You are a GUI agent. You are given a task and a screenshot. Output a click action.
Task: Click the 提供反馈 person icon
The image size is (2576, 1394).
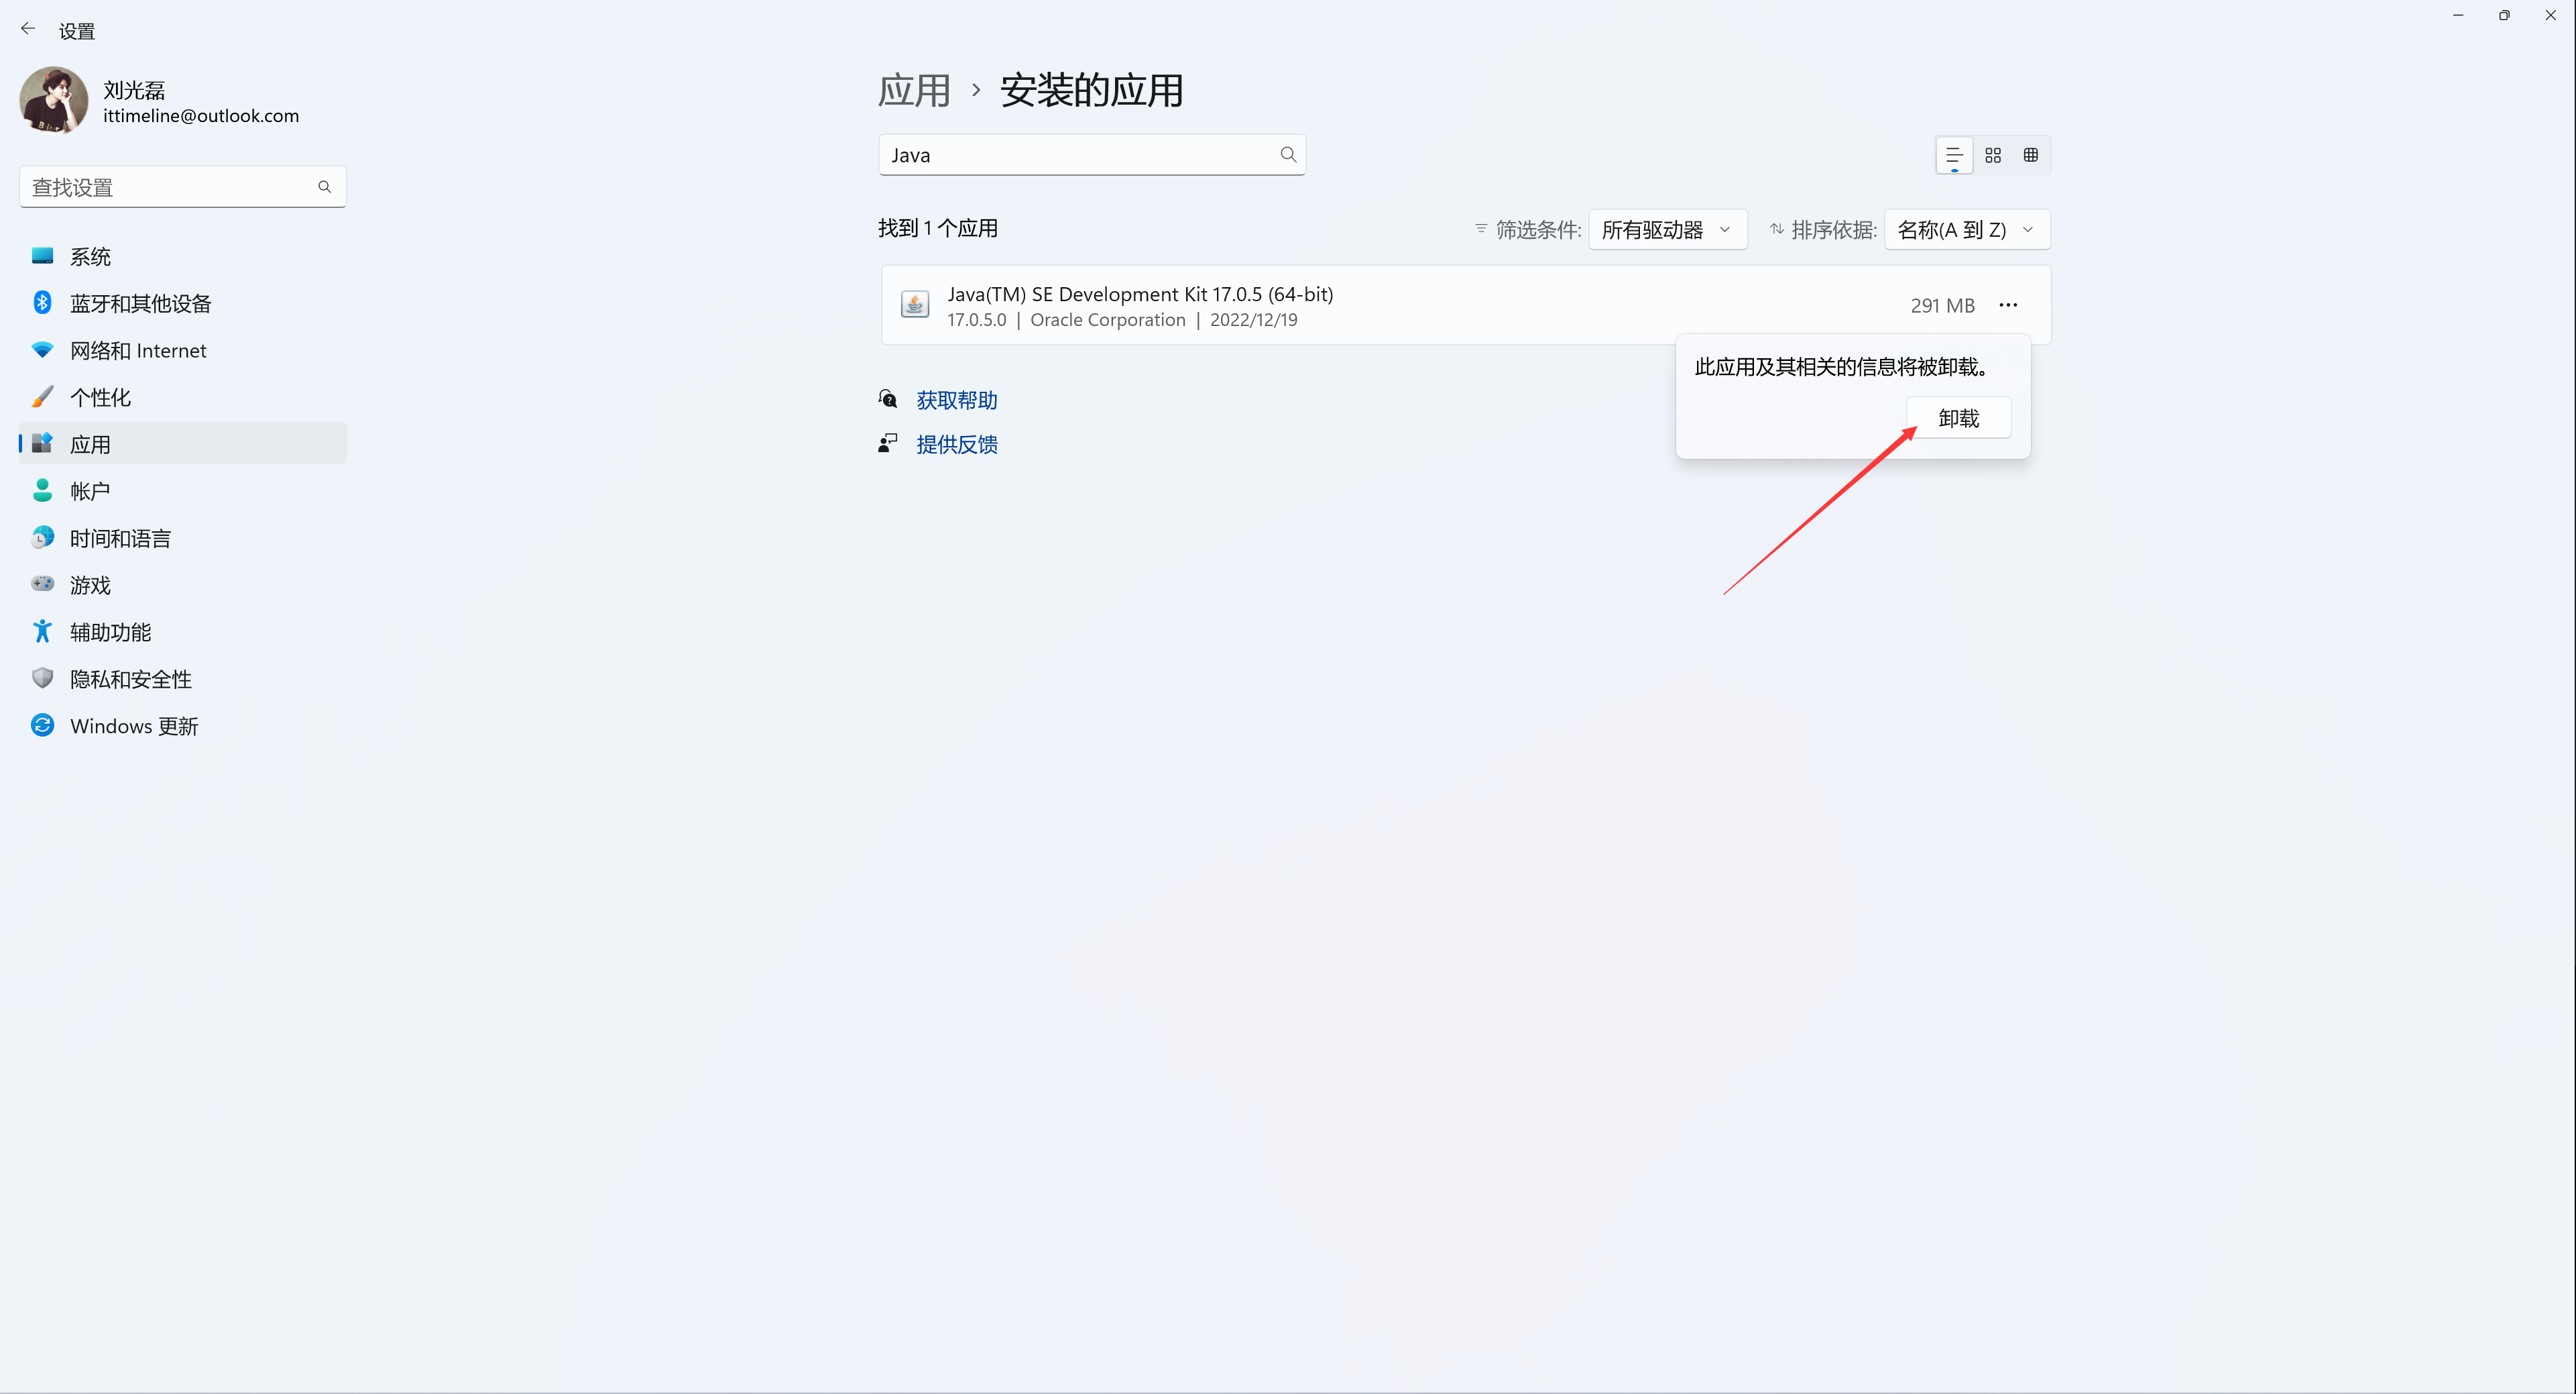coord(888,443)
